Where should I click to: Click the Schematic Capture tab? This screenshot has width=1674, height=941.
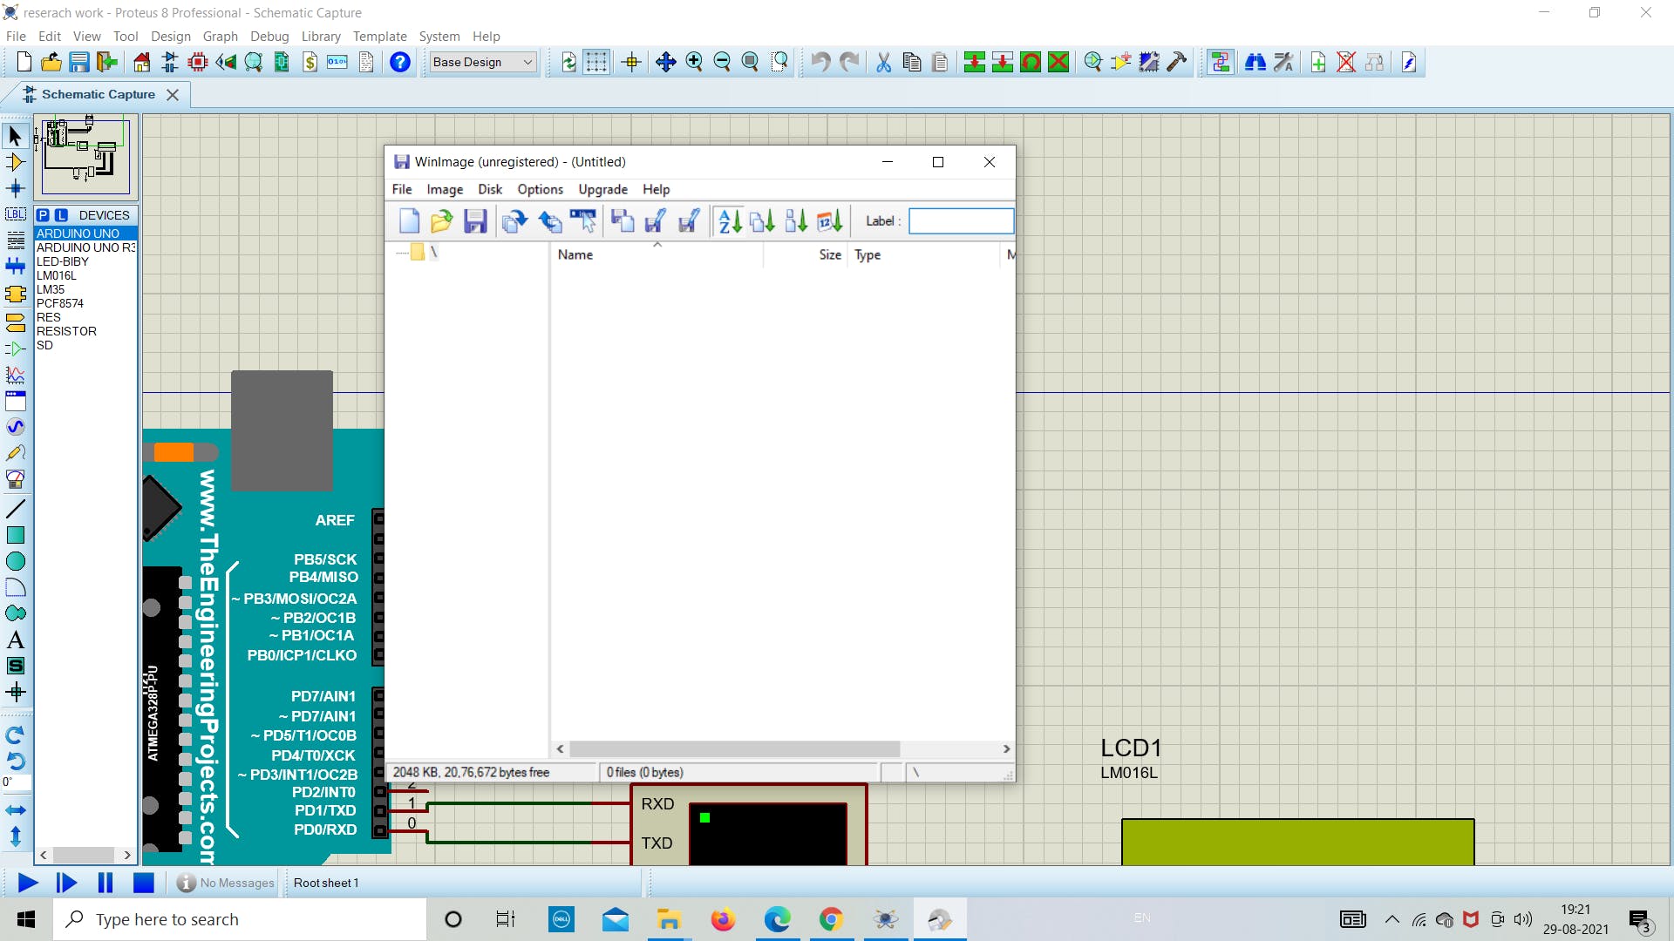tap(98, 94)
